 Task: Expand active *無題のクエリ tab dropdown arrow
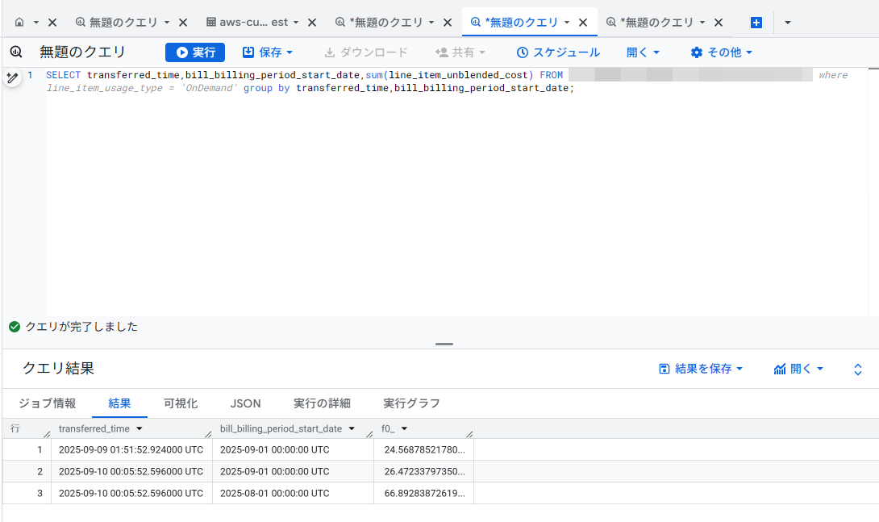pos(567,23)
